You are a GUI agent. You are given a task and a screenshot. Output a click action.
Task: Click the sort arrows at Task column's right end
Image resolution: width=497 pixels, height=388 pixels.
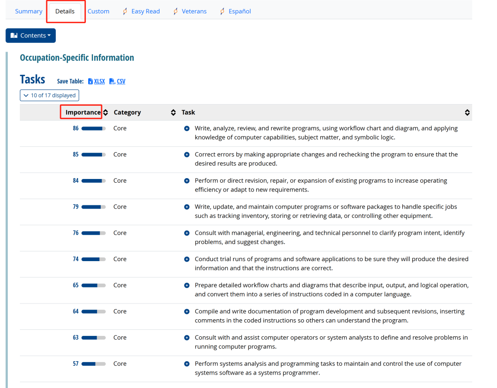click(467, 113)
